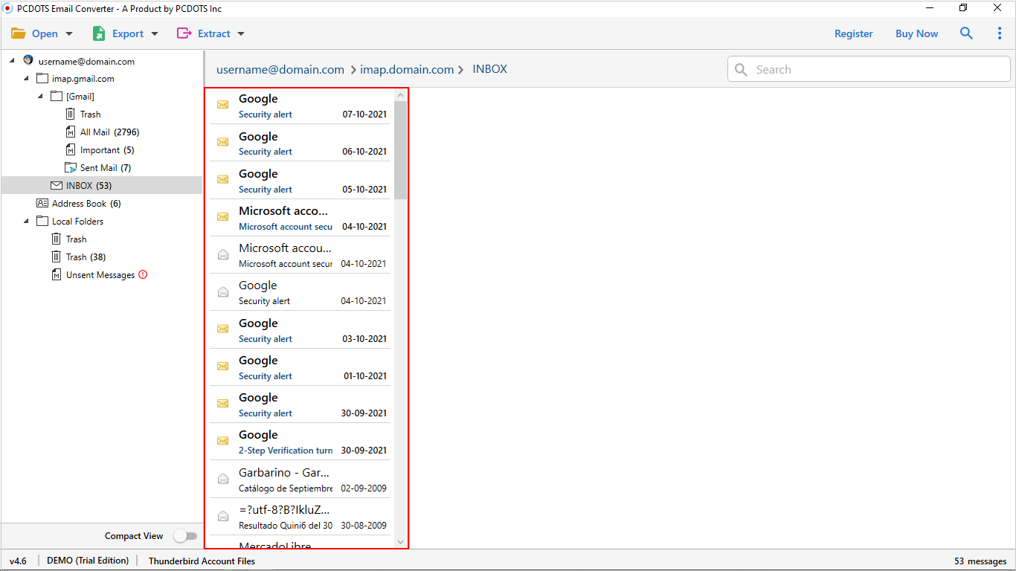Click the Register link

[854, 33]
